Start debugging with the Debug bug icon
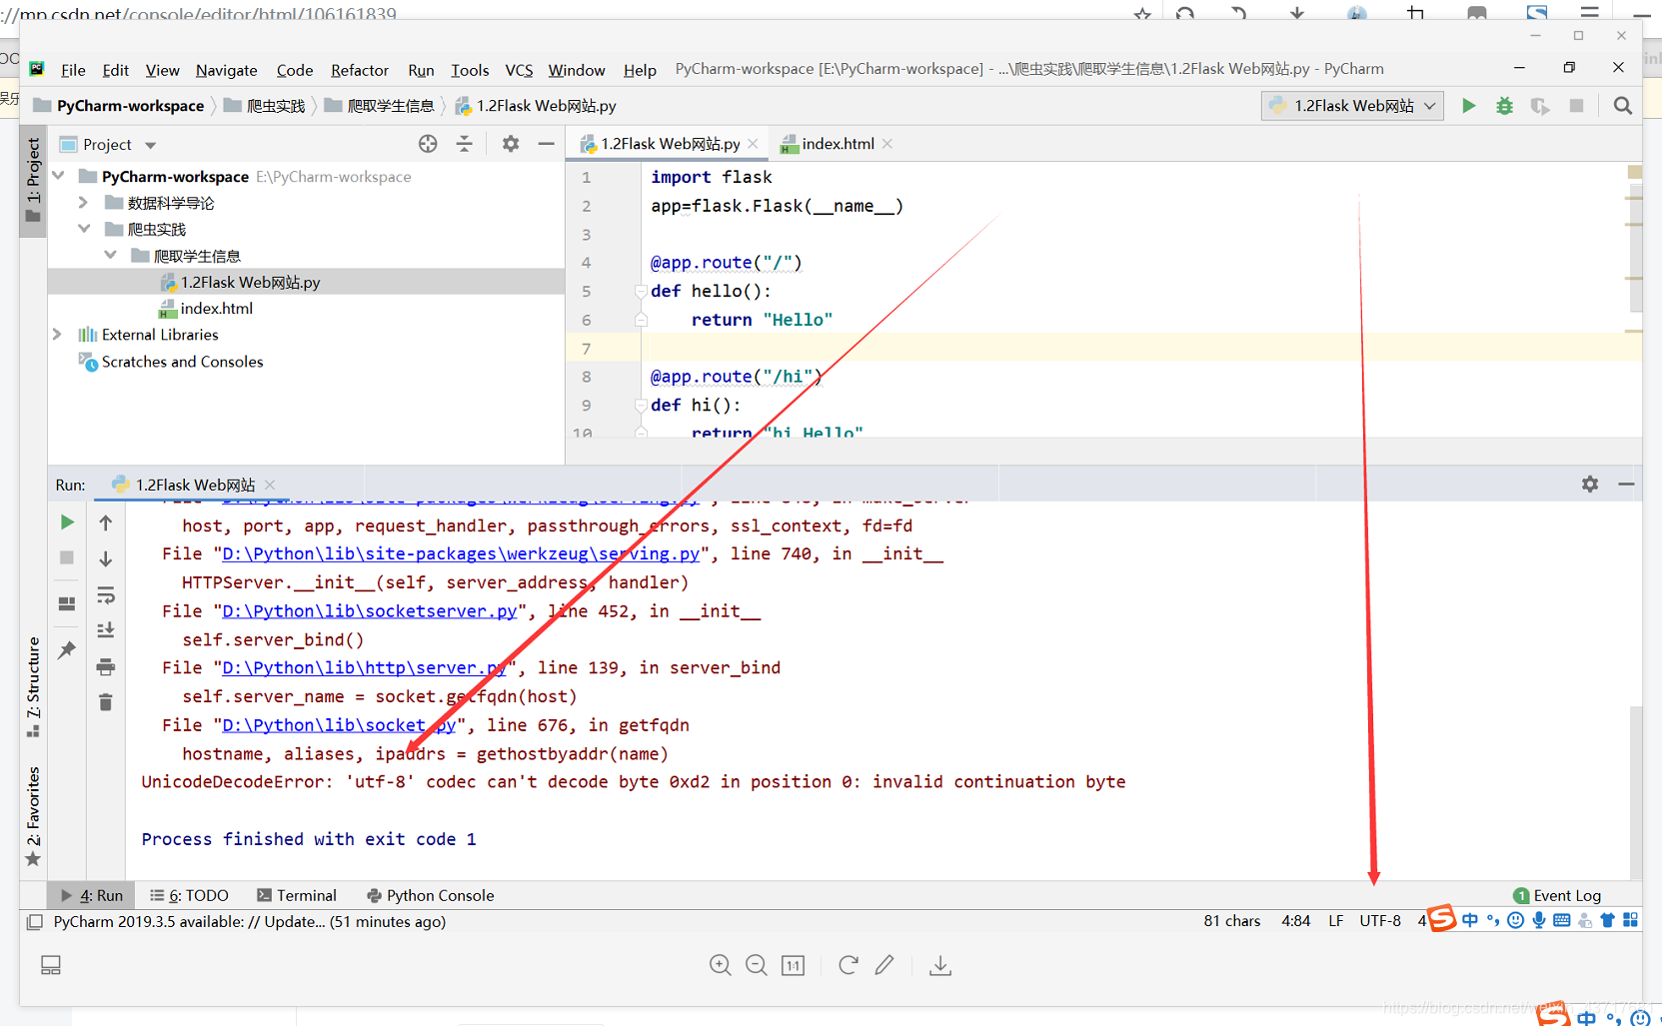1662x1026 pixels. 1504,105
